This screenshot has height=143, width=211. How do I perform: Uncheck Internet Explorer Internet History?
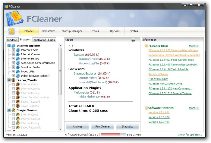(13, 59)
